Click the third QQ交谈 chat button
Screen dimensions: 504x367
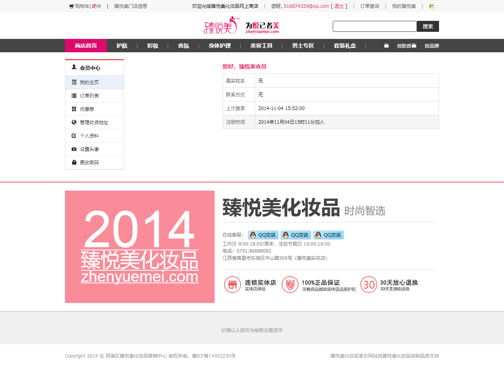(328, 235)
